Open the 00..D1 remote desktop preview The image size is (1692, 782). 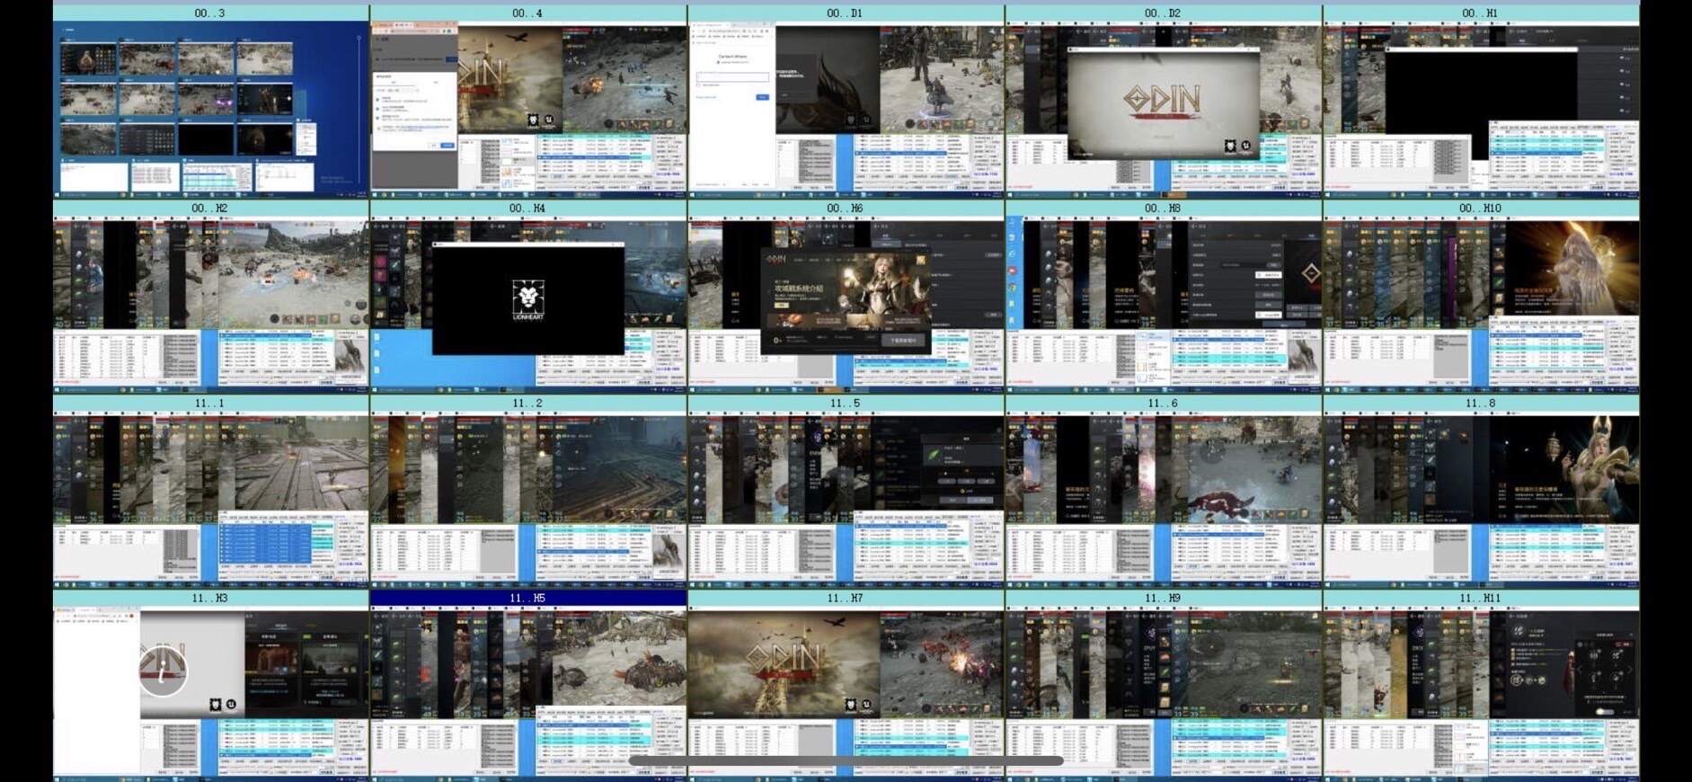pos(846,110)
